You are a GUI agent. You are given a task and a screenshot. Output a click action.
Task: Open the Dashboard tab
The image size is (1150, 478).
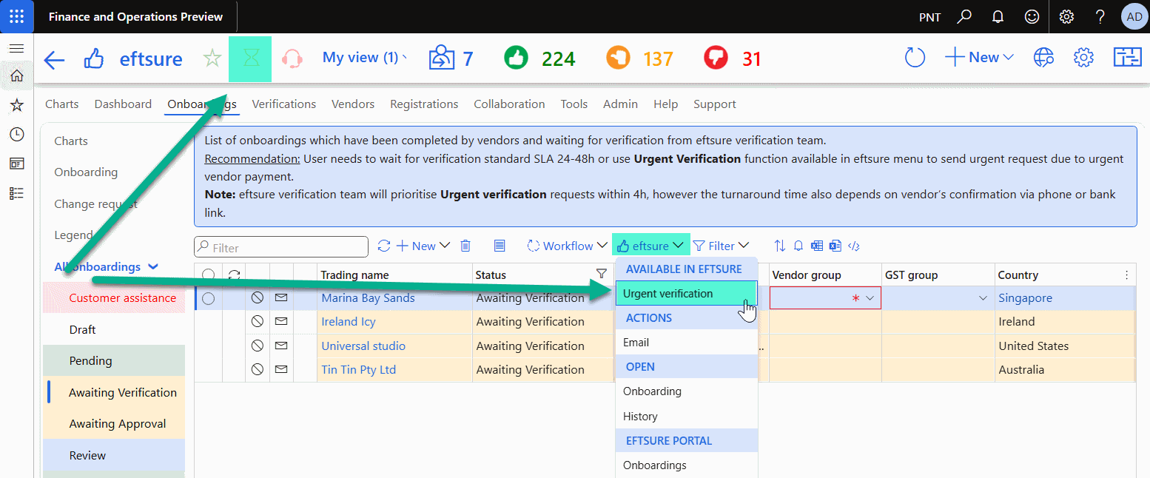coord(123,104)
